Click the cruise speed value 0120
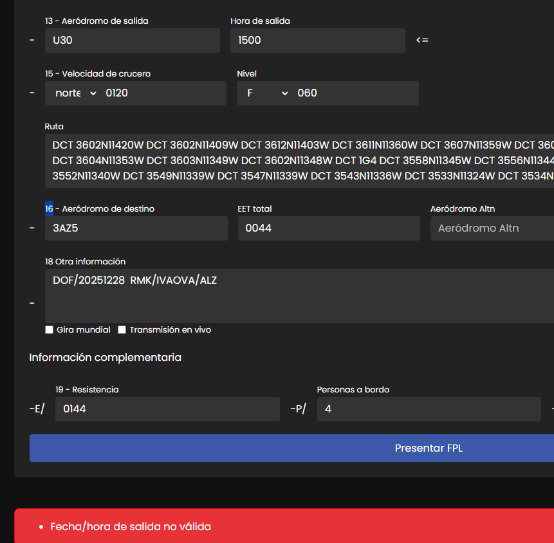554x543 pixels. [163, 93]
